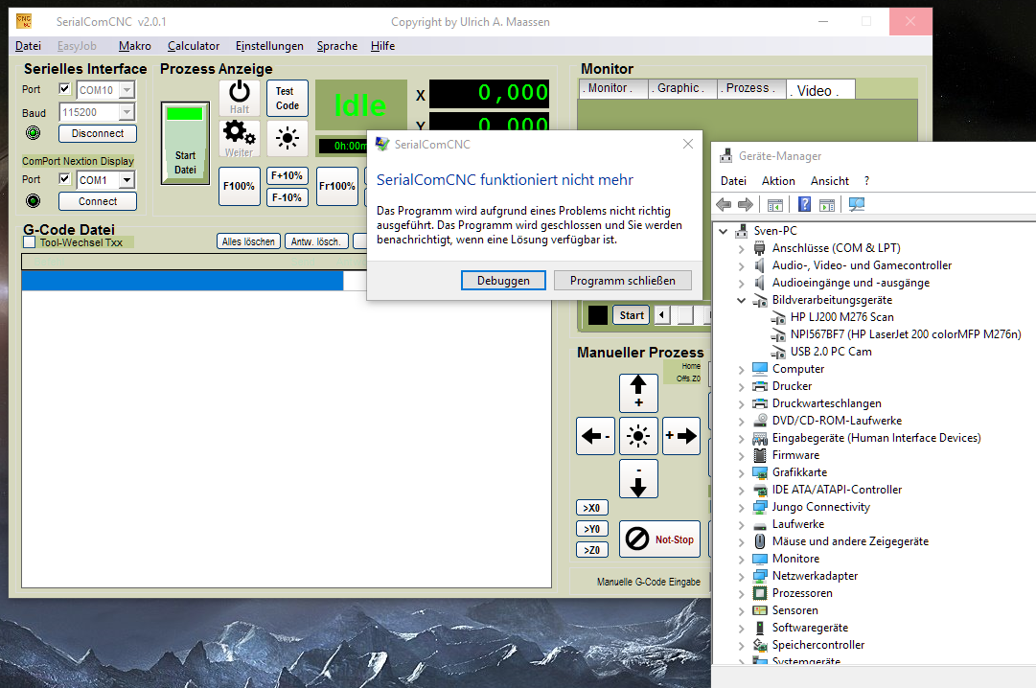The width and height of the screenshot is (1036, 688).
Task: Expand the Audio-, Video- und Gamecontroller node
Action: click(x=742, y=265)
